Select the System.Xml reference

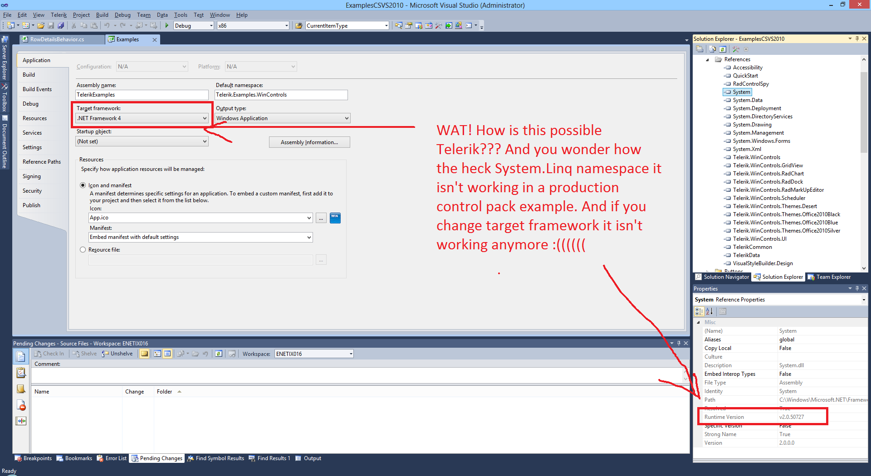747,149
